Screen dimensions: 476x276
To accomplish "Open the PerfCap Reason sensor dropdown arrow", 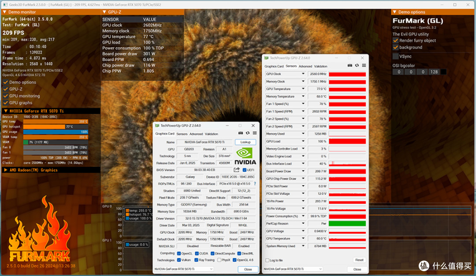I will point(303,224).
